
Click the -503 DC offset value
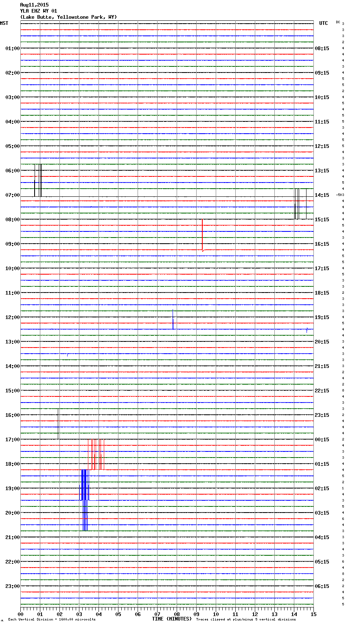[339, 195]
